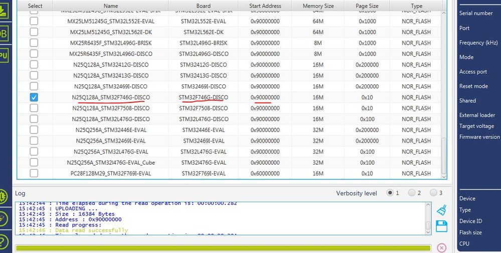Set verbosity level to 1

390,193
